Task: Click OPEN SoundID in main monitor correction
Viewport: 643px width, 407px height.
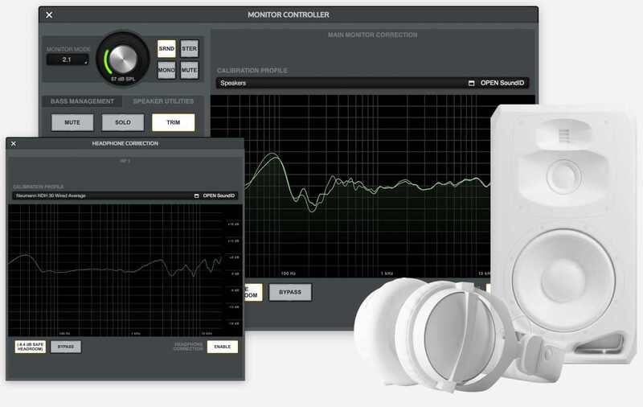Action: click(x=505, y=83)
